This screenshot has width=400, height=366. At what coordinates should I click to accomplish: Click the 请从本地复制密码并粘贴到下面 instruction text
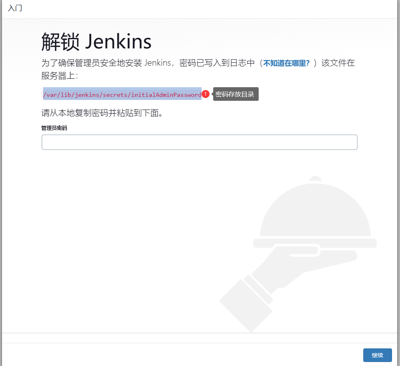click(x=102, y=113)
